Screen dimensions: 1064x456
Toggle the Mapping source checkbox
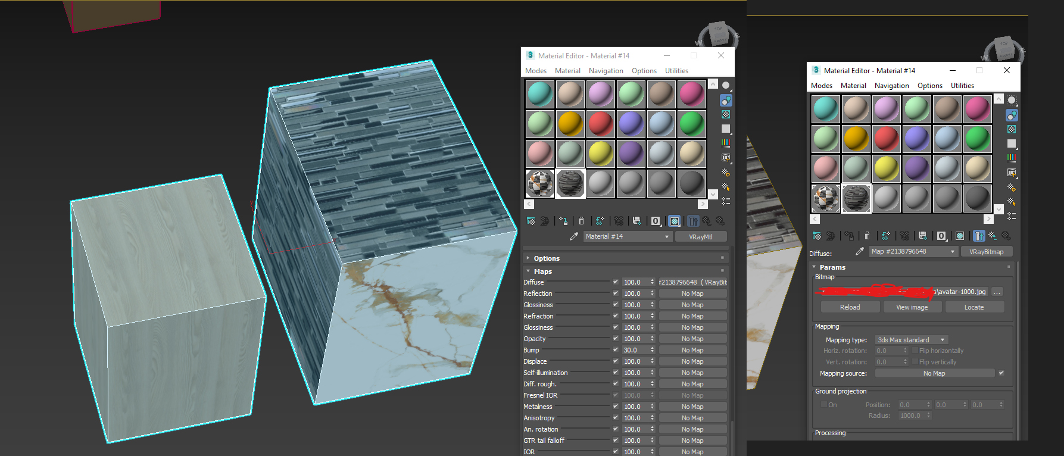point(1001,373)
